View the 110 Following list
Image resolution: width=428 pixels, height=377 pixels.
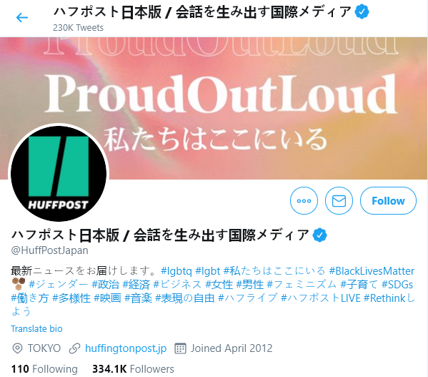coord(44,369)
